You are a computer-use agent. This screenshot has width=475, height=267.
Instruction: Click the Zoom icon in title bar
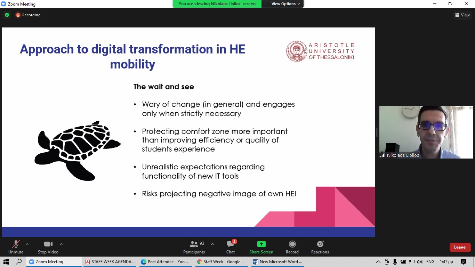coord(3,4)
